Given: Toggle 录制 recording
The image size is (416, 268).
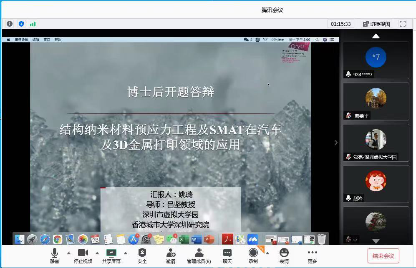Looking at the screenshot, I should (x=253, y=255).
